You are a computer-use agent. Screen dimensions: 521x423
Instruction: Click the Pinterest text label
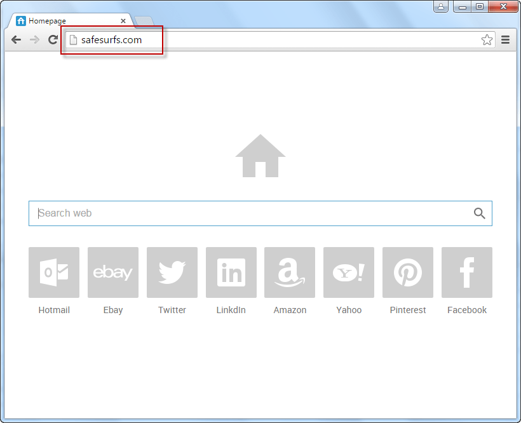tap(408, 310)
